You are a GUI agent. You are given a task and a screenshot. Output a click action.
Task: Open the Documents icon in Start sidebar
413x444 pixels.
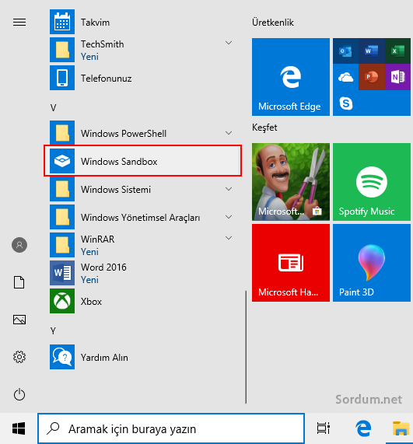(x=19, y=282)
